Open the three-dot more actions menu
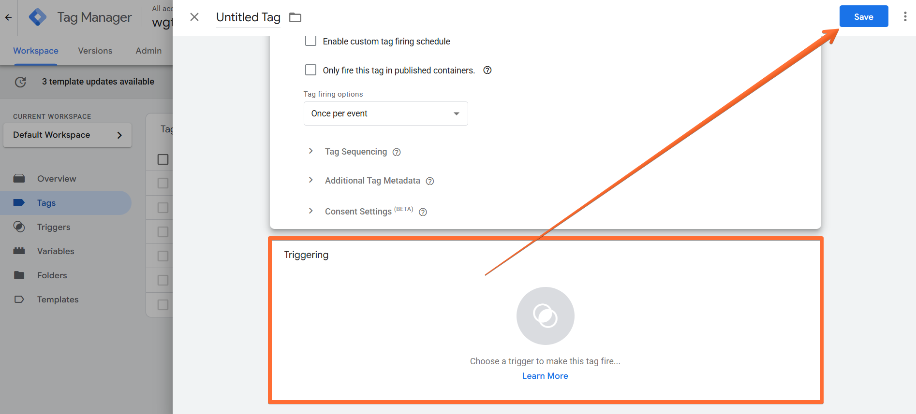This screenshot has width=916, height=414. pyautogui.click(x=905, y=17)
